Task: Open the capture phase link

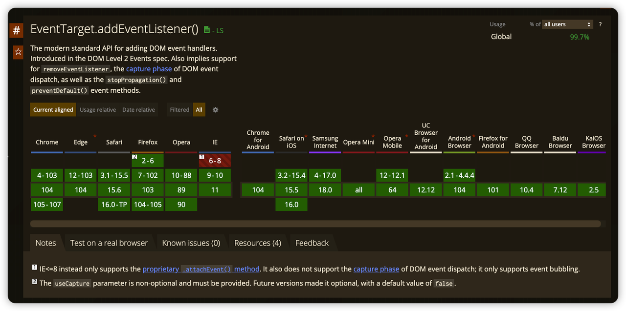Action: pos(149,69)
